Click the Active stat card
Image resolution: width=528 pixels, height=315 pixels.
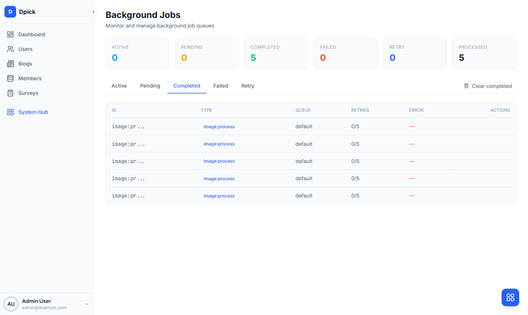(137, 54)
